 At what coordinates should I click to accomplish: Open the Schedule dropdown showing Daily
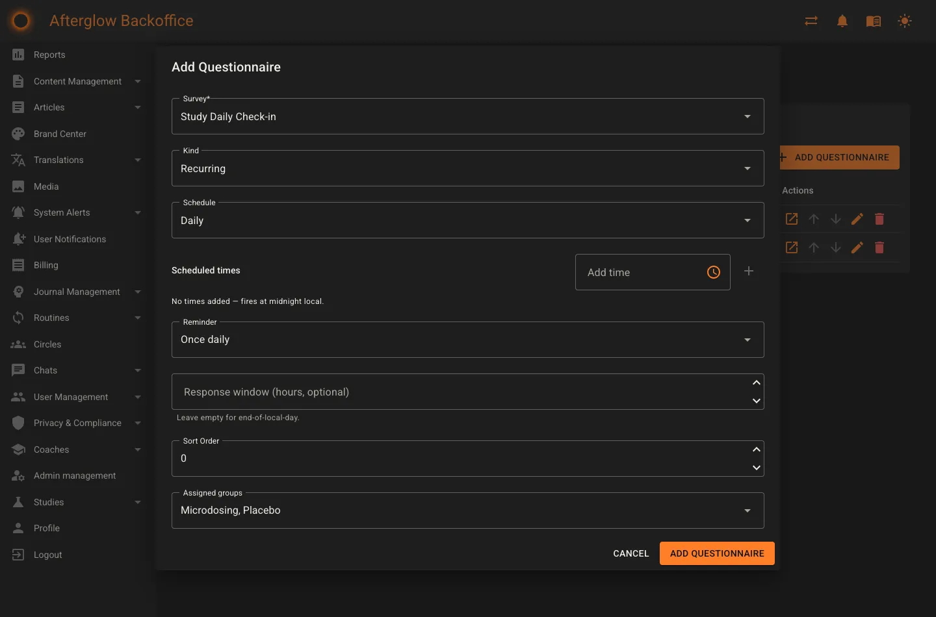[467, 220]
